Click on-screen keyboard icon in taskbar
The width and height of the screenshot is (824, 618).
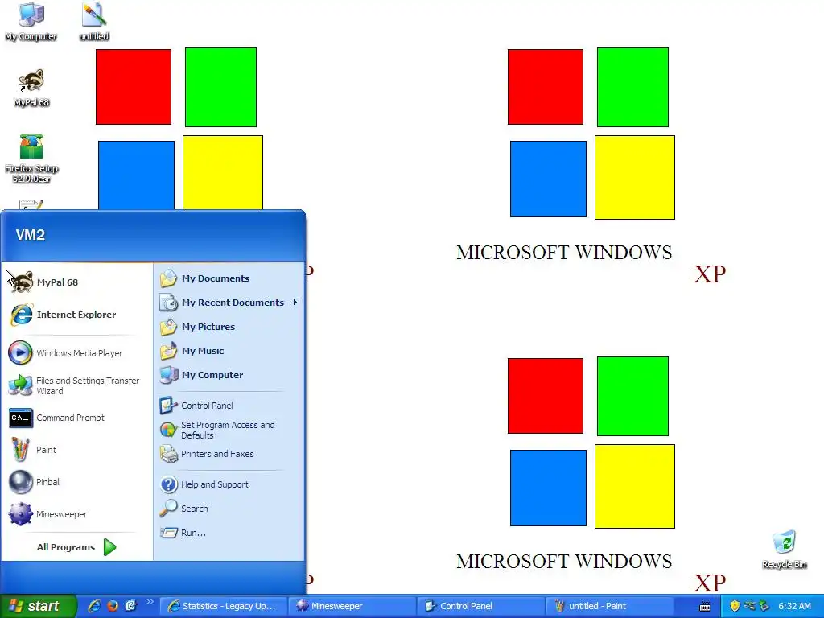coord(705,607)
